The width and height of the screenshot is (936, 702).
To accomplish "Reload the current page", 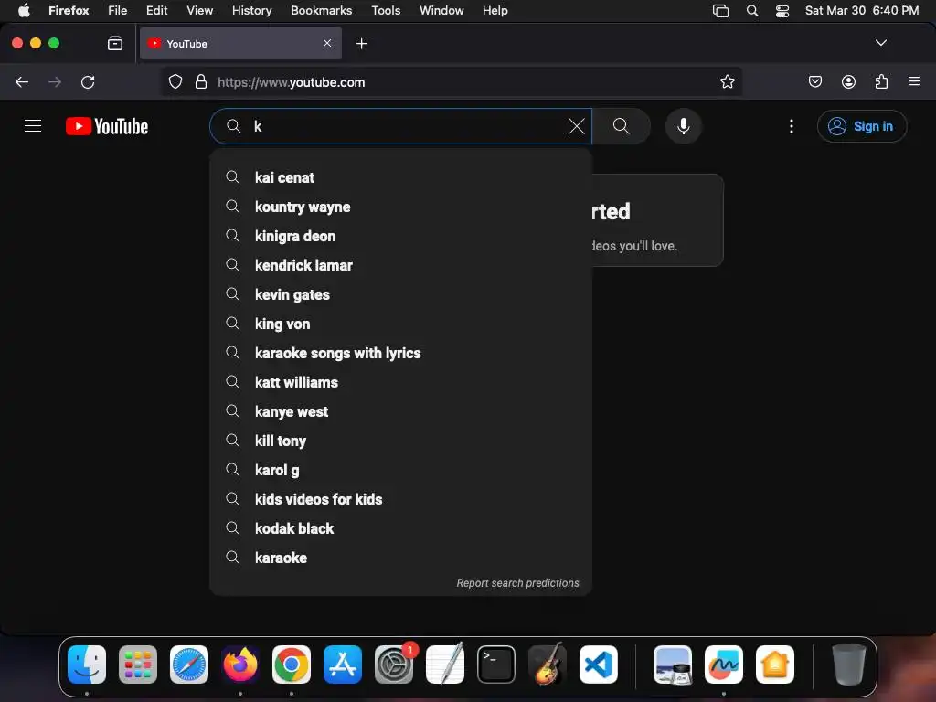I will pos(88,81).
